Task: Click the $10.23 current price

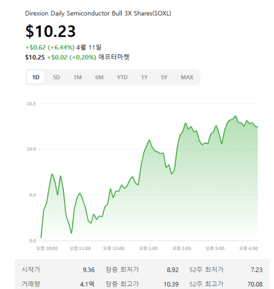Action: point(50,31)
